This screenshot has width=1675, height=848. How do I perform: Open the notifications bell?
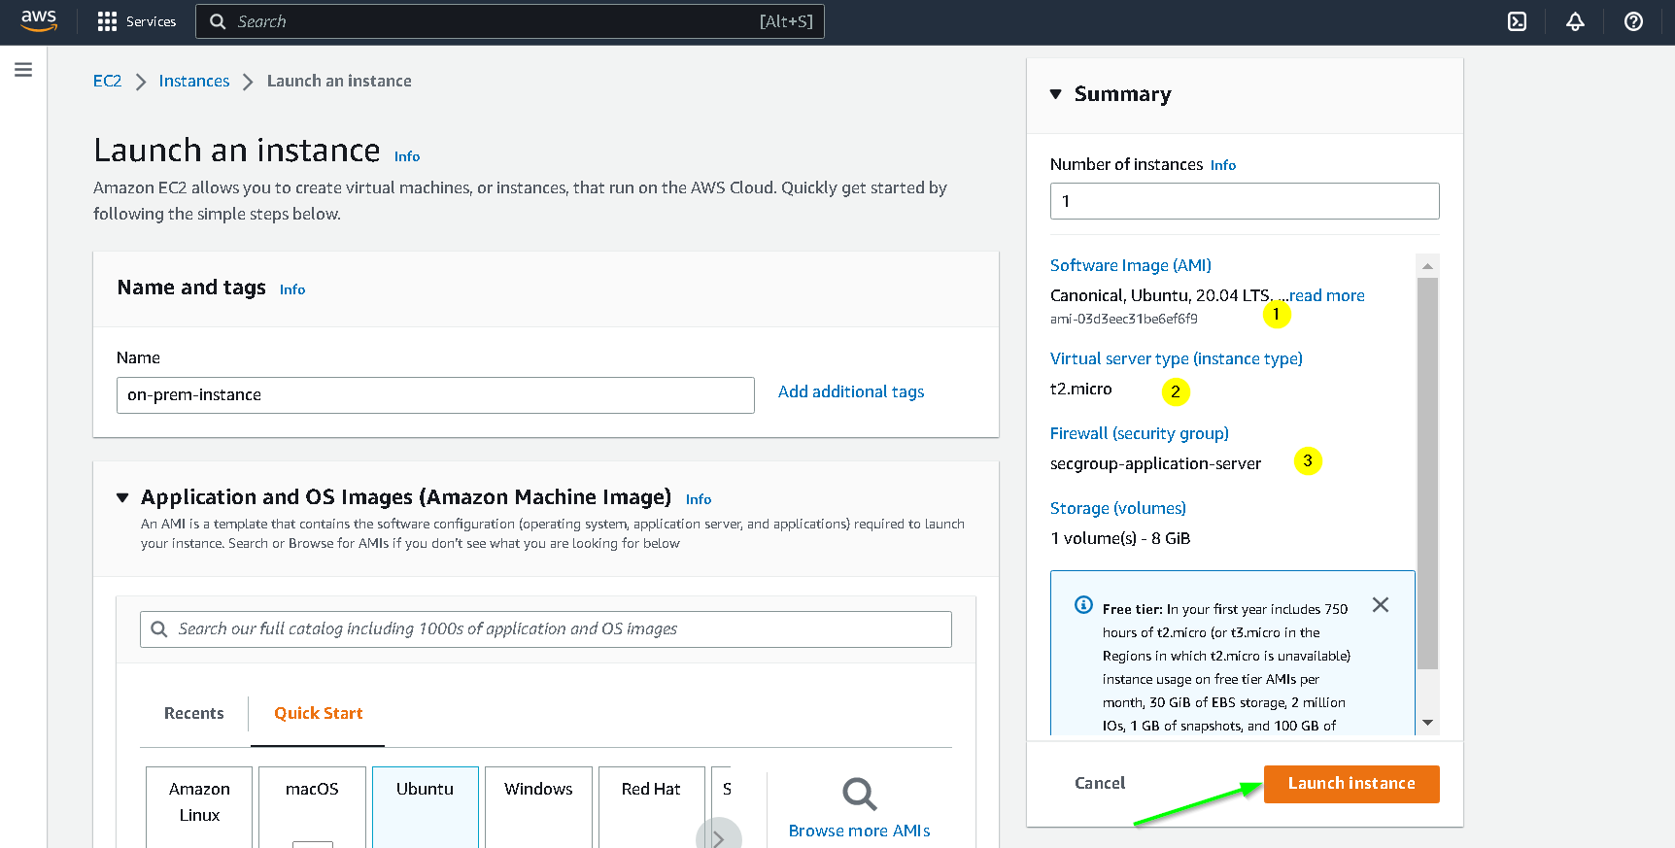[x=1575, y=21]
